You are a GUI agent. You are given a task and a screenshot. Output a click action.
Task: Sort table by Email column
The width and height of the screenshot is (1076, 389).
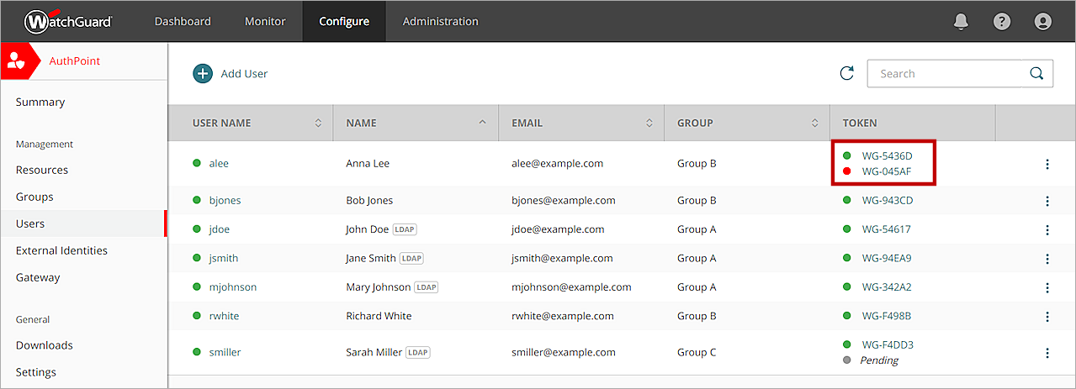(x=649, y=124)
